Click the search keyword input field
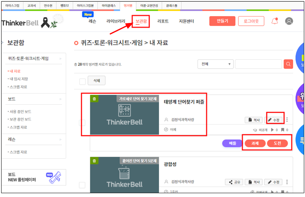This screenshot has width=305, height=197. 258,64
